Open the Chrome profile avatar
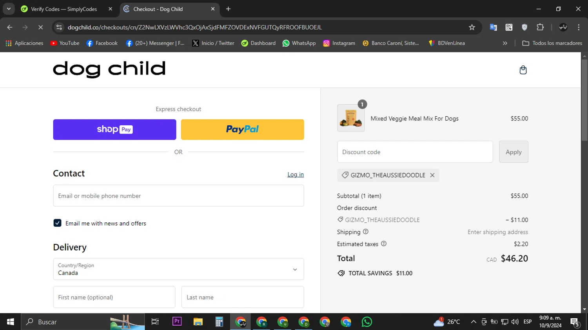This screenshot has height=330, width=588. [x=563, y=27]
